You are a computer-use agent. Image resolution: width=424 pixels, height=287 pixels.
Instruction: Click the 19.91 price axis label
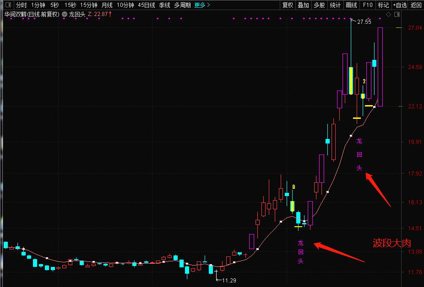point(415,142)
